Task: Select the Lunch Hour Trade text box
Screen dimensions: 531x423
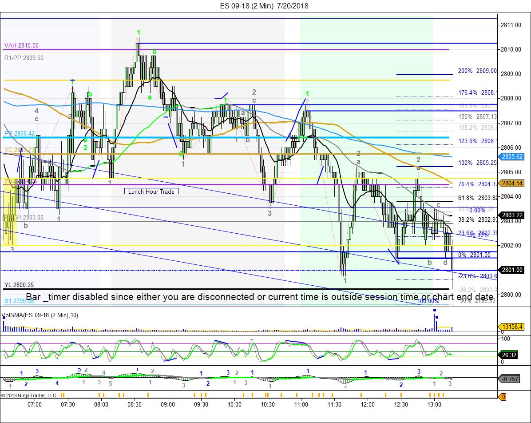Action: [x=151, y=192]
